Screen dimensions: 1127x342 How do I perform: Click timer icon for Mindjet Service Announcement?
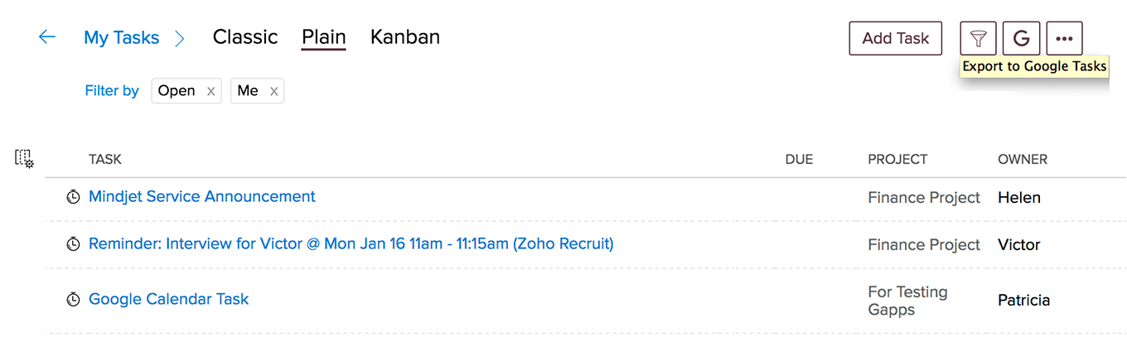coord(73,197)
